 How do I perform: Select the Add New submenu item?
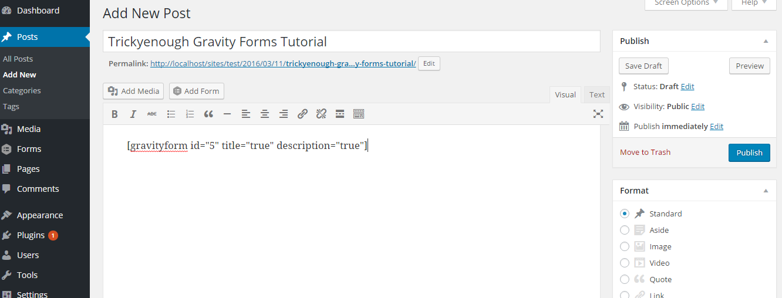[x=19, y=74]
